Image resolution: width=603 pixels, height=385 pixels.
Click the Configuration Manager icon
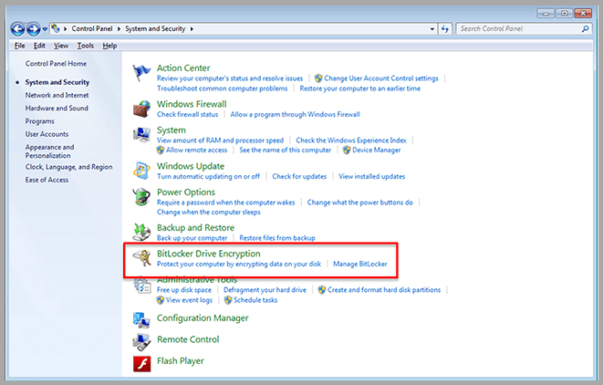tap(141, 319)
